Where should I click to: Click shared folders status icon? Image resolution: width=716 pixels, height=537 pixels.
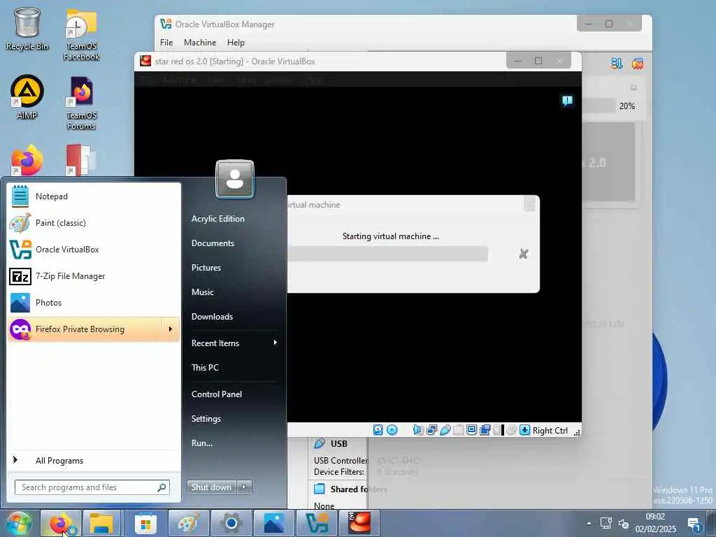pos(458,430)
